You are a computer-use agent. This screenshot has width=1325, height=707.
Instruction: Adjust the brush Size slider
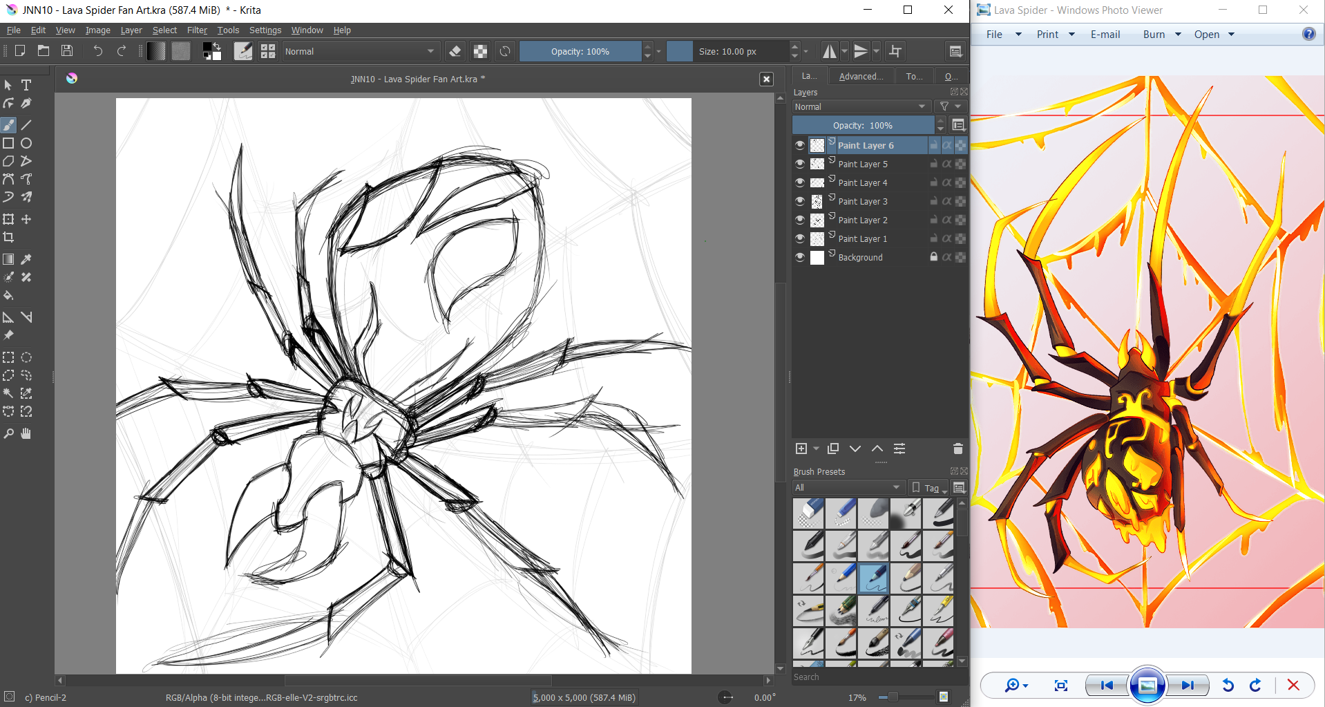click(727, 51)
